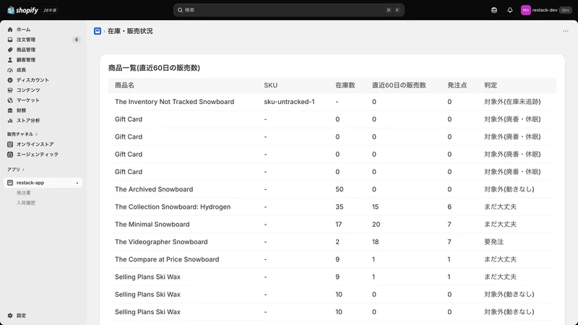
Task: Open 財務 finance icon
Action: click(x=10, y=110)
